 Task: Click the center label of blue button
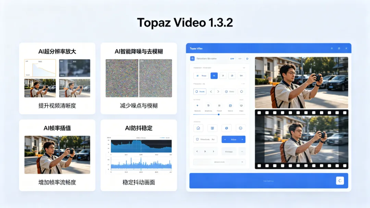pos(234,140)
